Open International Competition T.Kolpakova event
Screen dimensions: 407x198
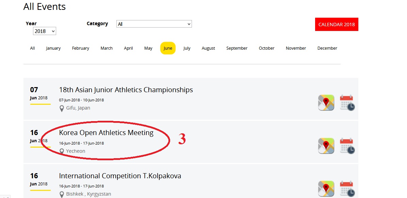[x=120, y=176]
